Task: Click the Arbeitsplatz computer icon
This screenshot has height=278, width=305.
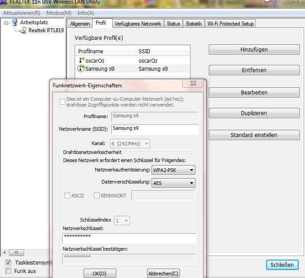Action: pyautogui.click(x=15, y=22)
